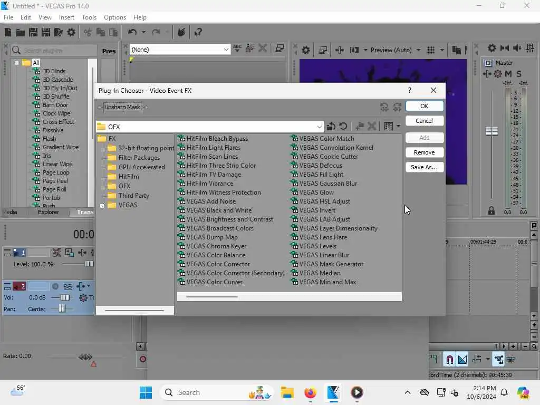Collapse the All folder in transitions tree
This screenshot has width=540, height=405.
click(16, 63)
